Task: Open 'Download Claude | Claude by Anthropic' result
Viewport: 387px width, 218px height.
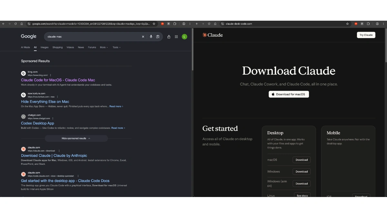Action: point(54,156)
